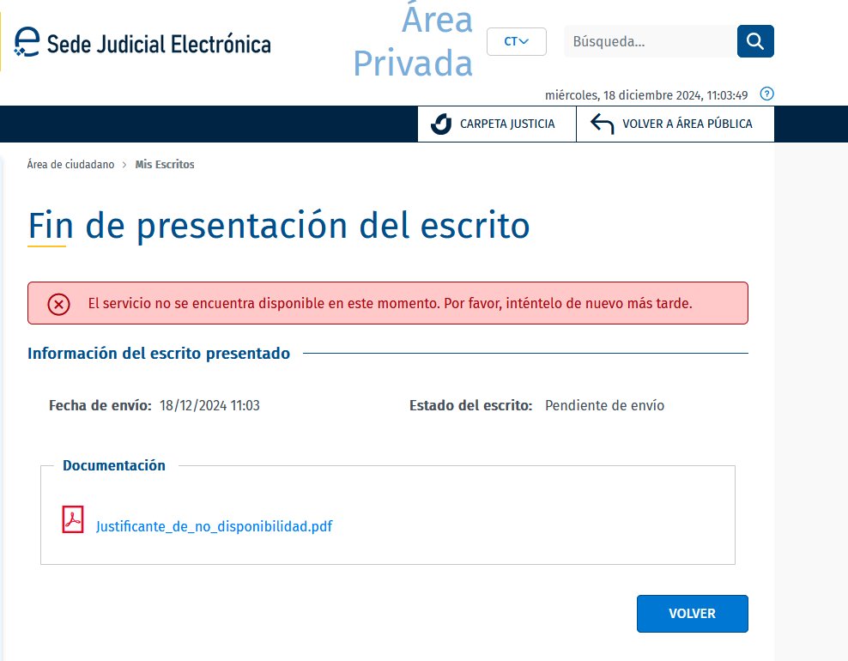
Task: Download Justificante_de_no_disponibilidad.pdf
Action: coord(215,526)
